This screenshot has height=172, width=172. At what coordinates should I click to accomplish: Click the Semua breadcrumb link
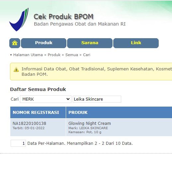[x=72, y=55]
